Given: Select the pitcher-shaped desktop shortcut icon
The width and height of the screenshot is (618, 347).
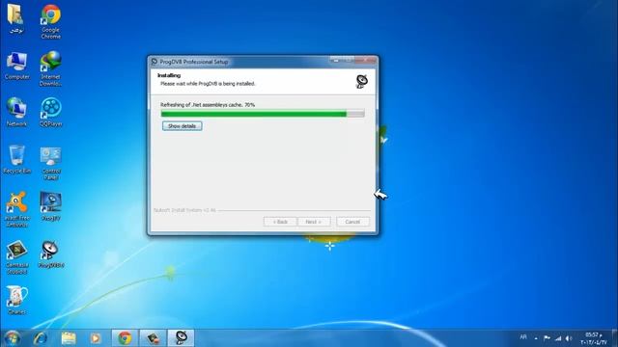Looking at the screenshot, I should 16,300.
